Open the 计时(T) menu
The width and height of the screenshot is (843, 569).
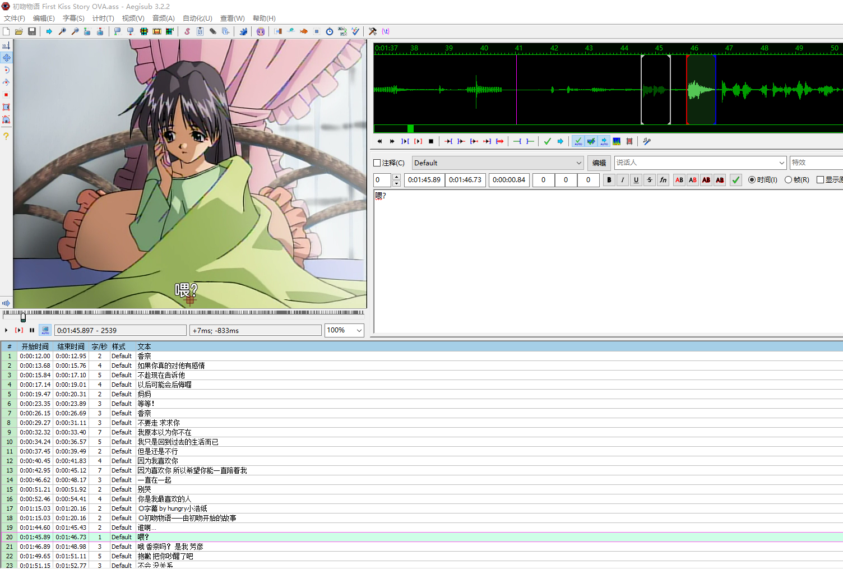point(103,18)
